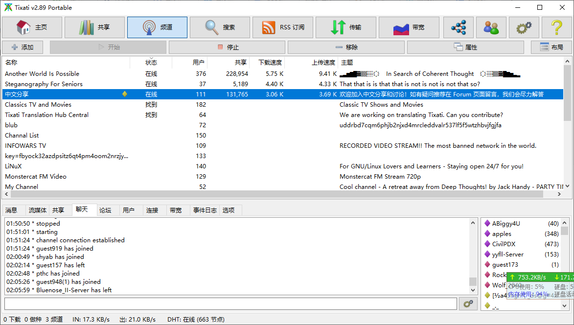Open the 搜索 search section

220,27
